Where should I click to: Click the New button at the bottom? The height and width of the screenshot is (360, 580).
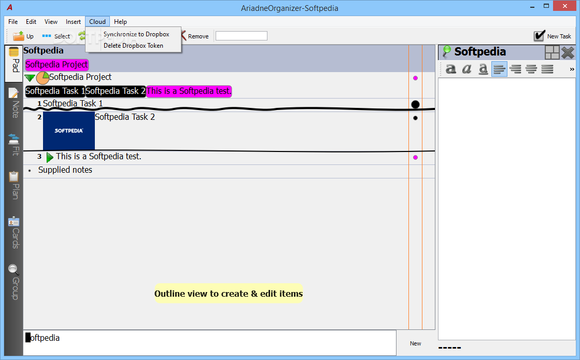pos(415,343)
